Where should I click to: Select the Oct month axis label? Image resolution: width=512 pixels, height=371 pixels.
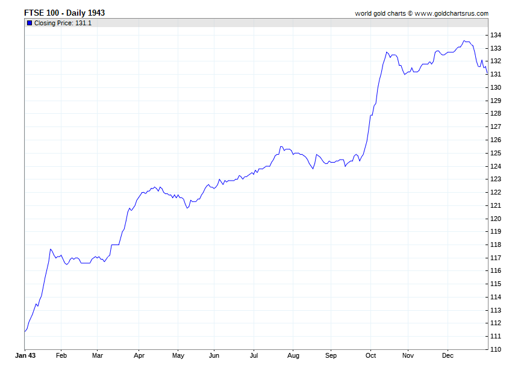[x=370, y=355]
